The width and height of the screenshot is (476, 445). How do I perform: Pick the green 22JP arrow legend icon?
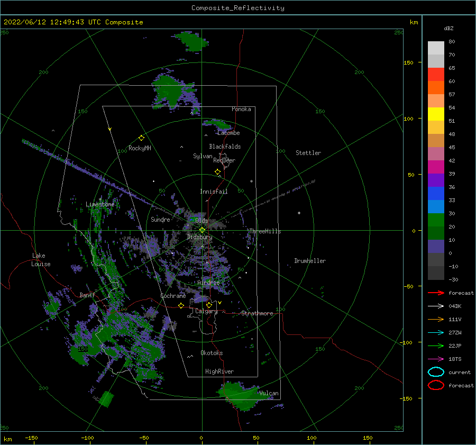pyautogui.click(x=436, y=346)
